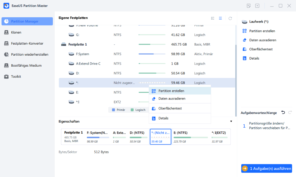This screenshot has width=296, height=177.
Task: Choose Partition erstellen in context menu
Action: pos(171,91)
